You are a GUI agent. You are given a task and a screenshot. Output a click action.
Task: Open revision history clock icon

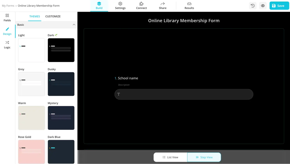(253, 6)
